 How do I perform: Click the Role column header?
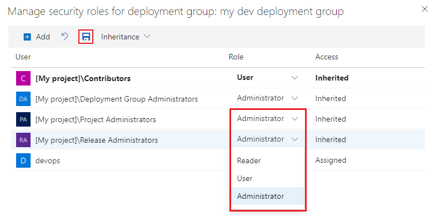point(236,57)
